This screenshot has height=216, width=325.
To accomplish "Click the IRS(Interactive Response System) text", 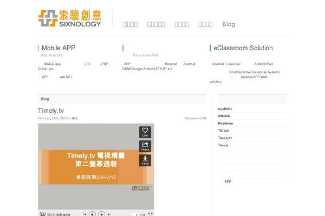I will tap(255, 72).
